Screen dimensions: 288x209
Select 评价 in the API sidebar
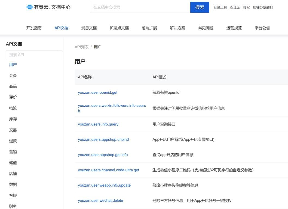point(13,97)
